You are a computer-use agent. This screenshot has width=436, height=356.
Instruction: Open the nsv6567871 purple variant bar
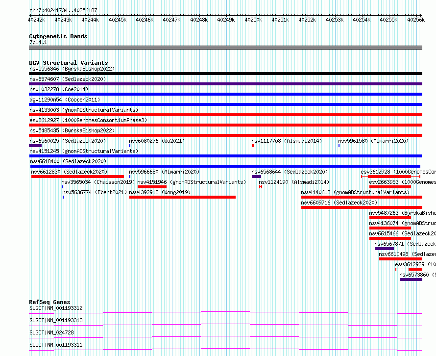point(384,249)
